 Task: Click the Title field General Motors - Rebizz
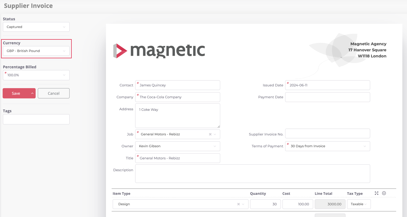[178, 158]
